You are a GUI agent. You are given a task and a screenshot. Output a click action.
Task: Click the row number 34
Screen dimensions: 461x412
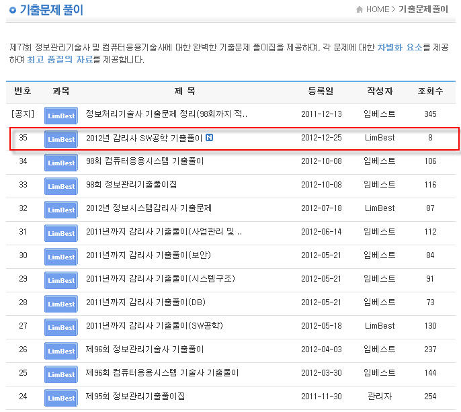[23, 161]
